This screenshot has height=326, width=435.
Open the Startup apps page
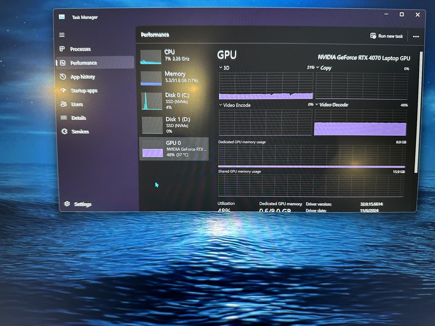96,90
